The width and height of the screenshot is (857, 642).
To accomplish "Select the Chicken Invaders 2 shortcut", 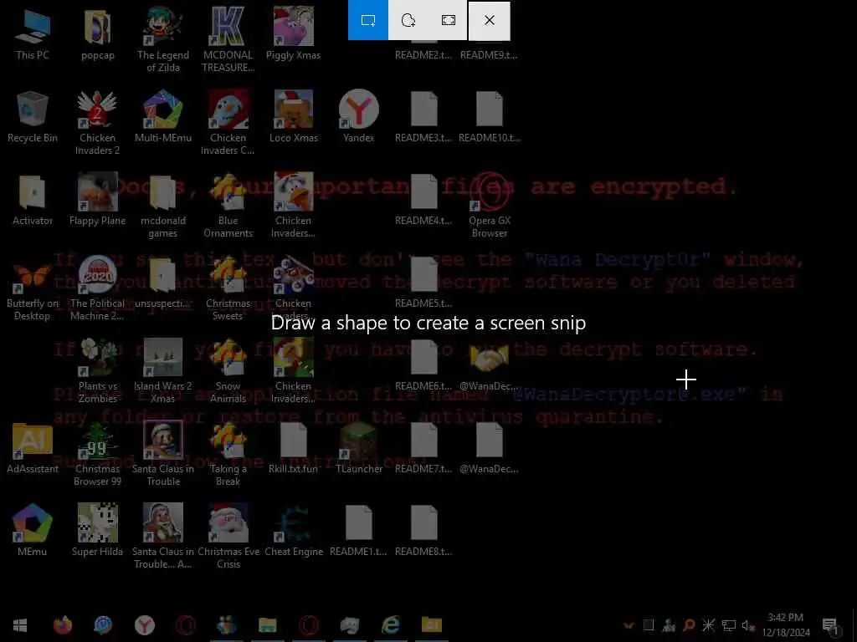I will tap(97, 122).
